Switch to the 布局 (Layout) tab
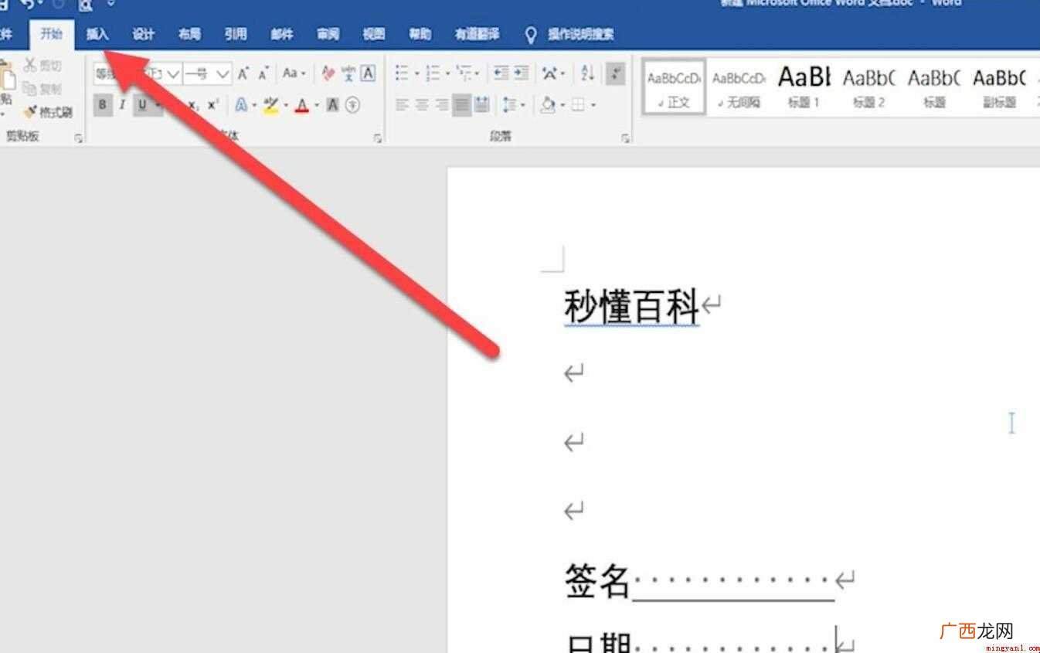This screenshot has width=1040, height=653. coord(189,35)
